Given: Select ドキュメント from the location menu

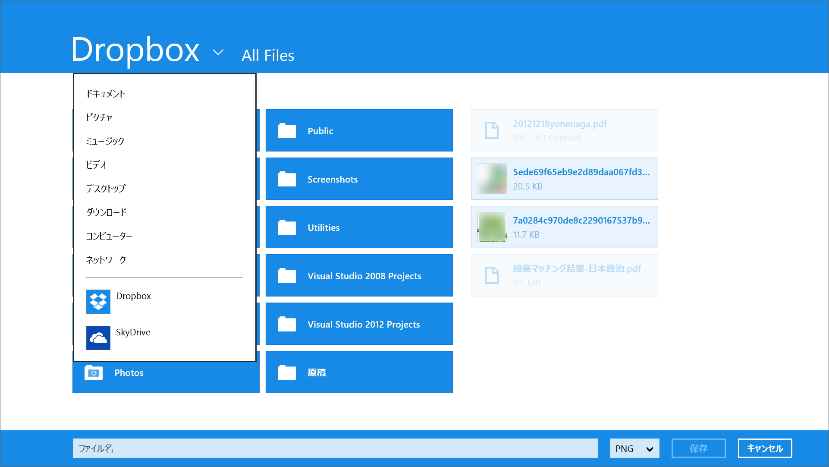Looking at the screenshot, I should (106, 93).
